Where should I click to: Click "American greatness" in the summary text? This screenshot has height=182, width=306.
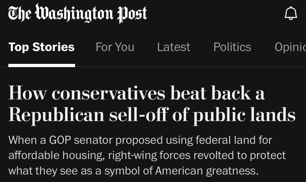(207, 171)
